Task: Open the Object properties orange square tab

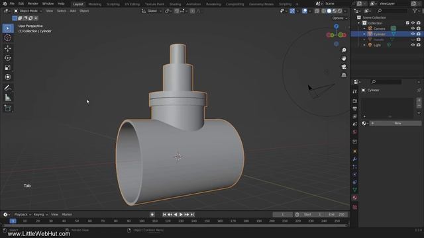Action: click(x=355, y=151)
